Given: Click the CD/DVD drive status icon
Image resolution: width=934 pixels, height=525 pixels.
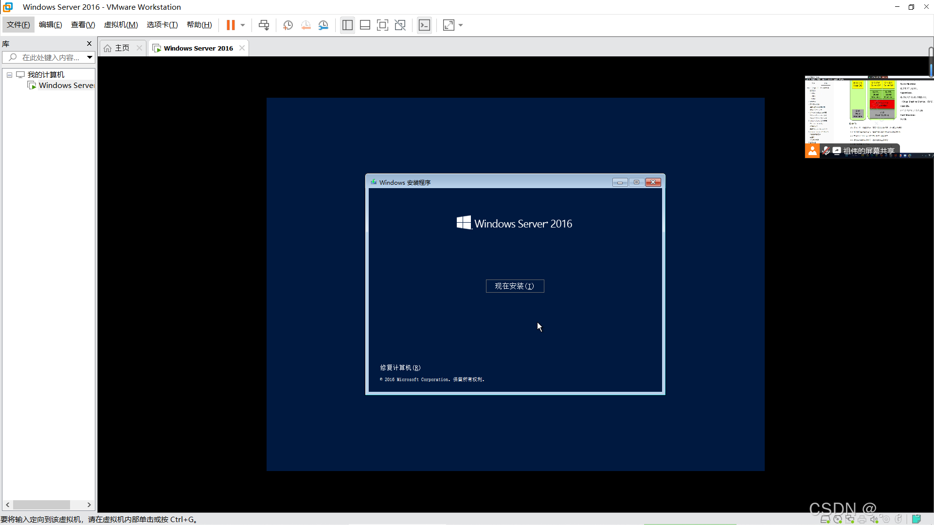Looking at the screenshot, I should [838, 520].
